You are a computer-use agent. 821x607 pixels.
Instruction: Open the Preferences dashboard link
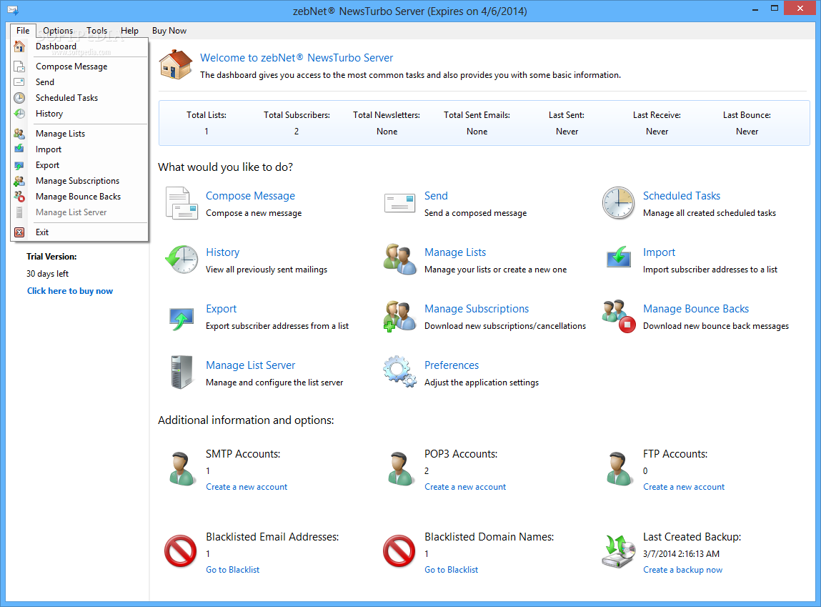452,365
